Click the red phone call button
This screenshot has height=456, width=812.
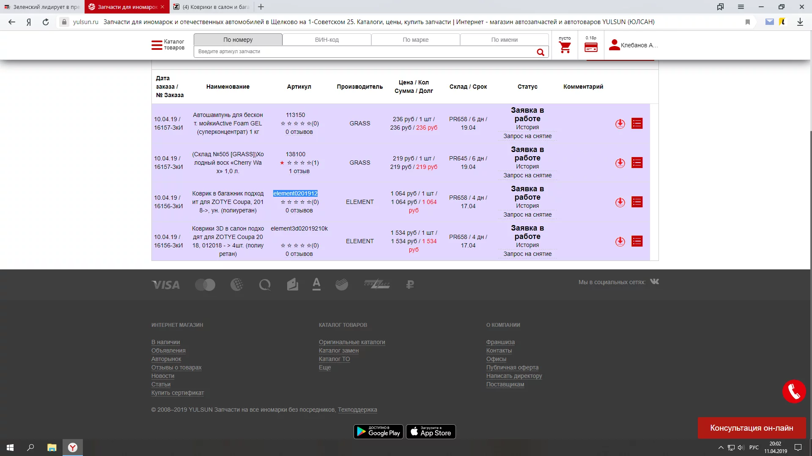click(794, 391)
